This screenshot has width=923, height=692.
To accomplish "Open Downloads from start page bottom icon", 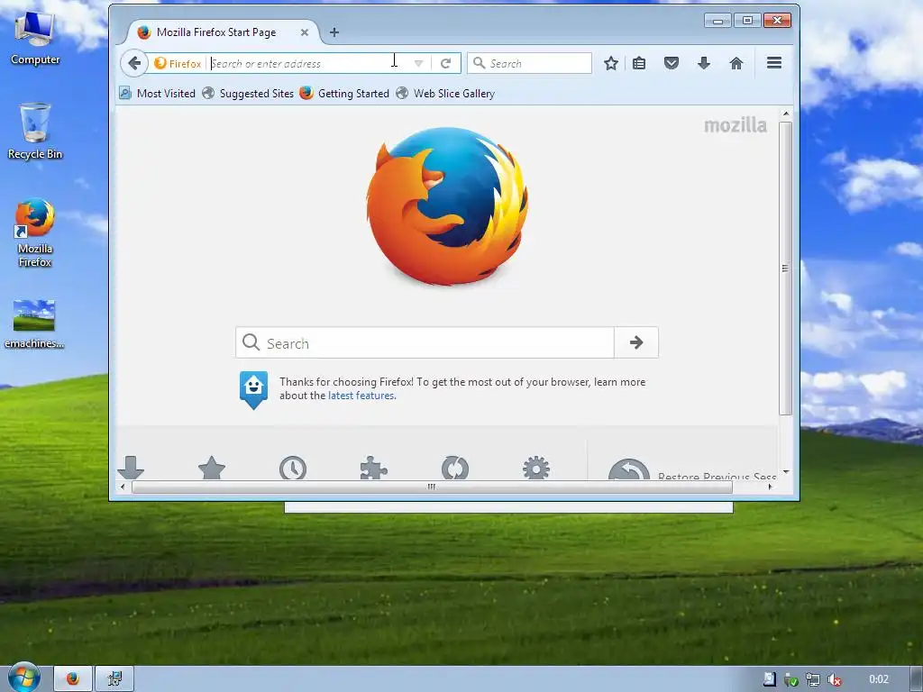I will coord(131,468).
